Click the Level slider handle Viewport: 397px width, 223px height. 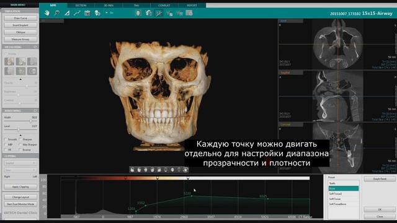19,129
